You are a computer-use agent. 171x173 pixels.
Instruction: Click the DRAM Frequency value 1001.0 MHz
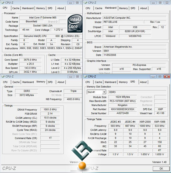(50, 109)
